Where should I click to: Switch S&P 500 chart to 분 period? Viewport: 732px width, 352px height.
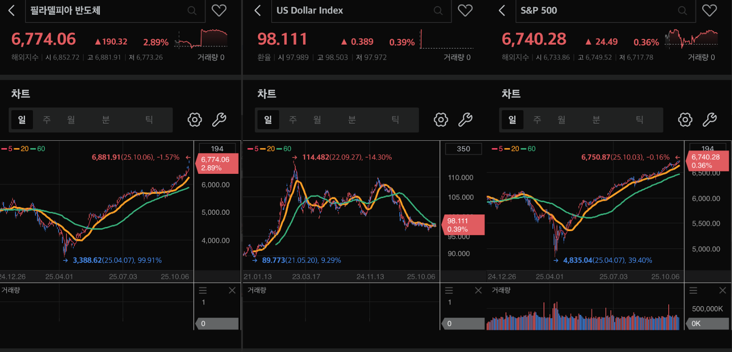[596, 120]
